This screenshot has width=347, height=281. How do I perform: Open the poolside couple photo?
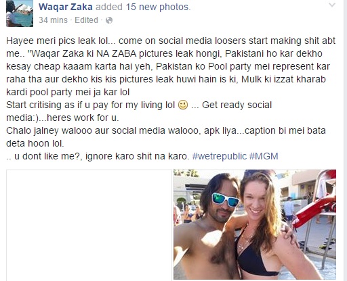[255, 224]
